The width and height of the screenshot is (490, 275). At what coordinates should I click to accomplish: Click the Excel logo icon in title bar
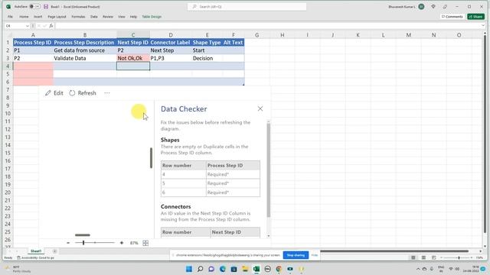point(8,7)
